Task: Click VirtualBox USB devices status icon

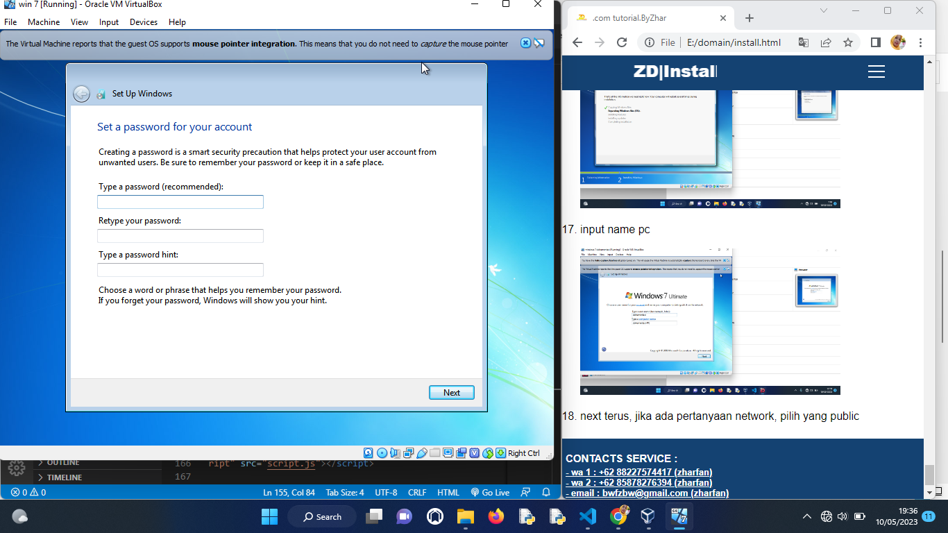Action: 421,453
